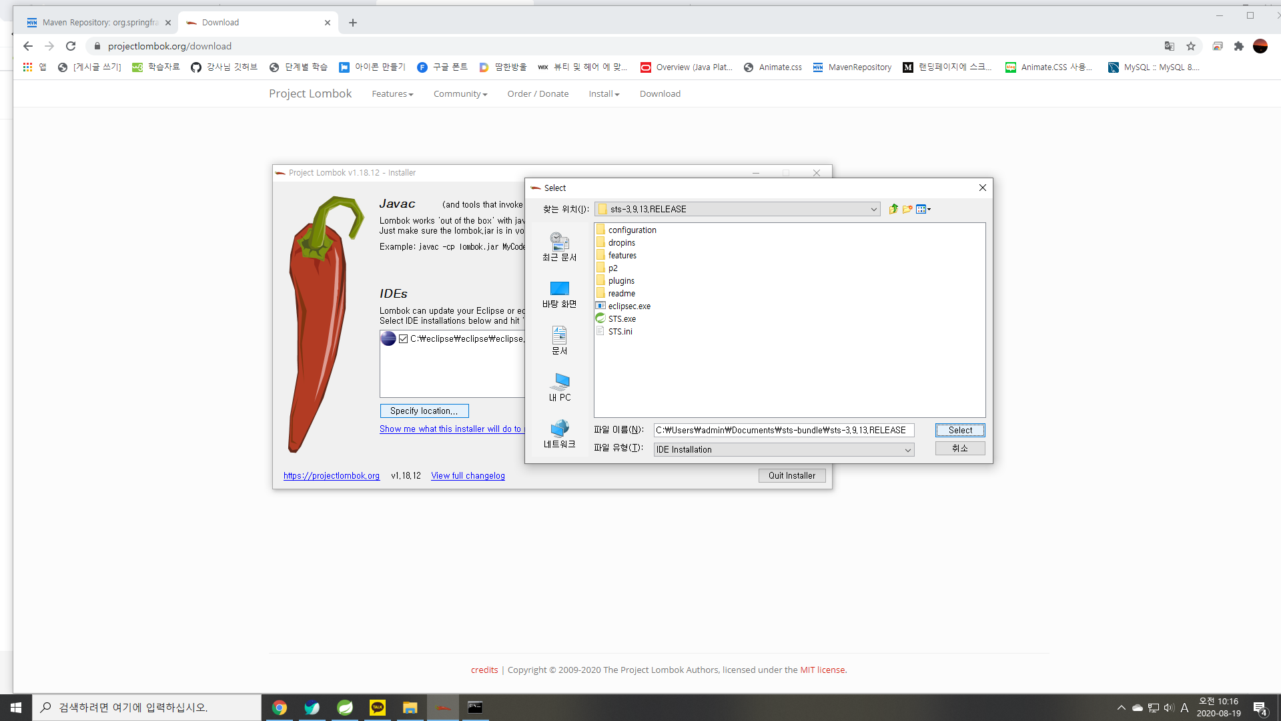Screen dimensions: 1281x721
Task: Open the Features menu on Lombok site
Action: [x=392, y=93]
